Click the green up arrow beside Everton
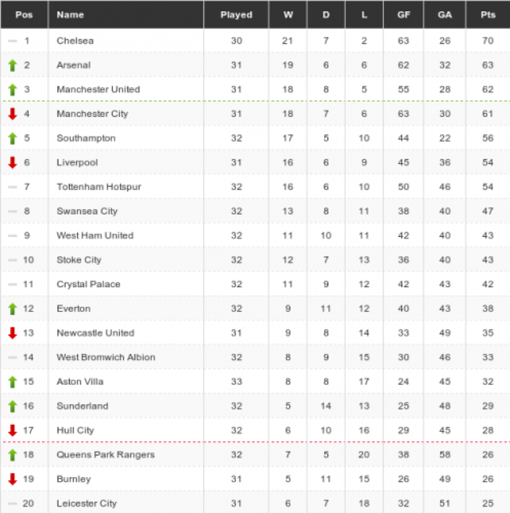Image resolution: width=510 pixels, height=513 pixels. pos(12,309)
